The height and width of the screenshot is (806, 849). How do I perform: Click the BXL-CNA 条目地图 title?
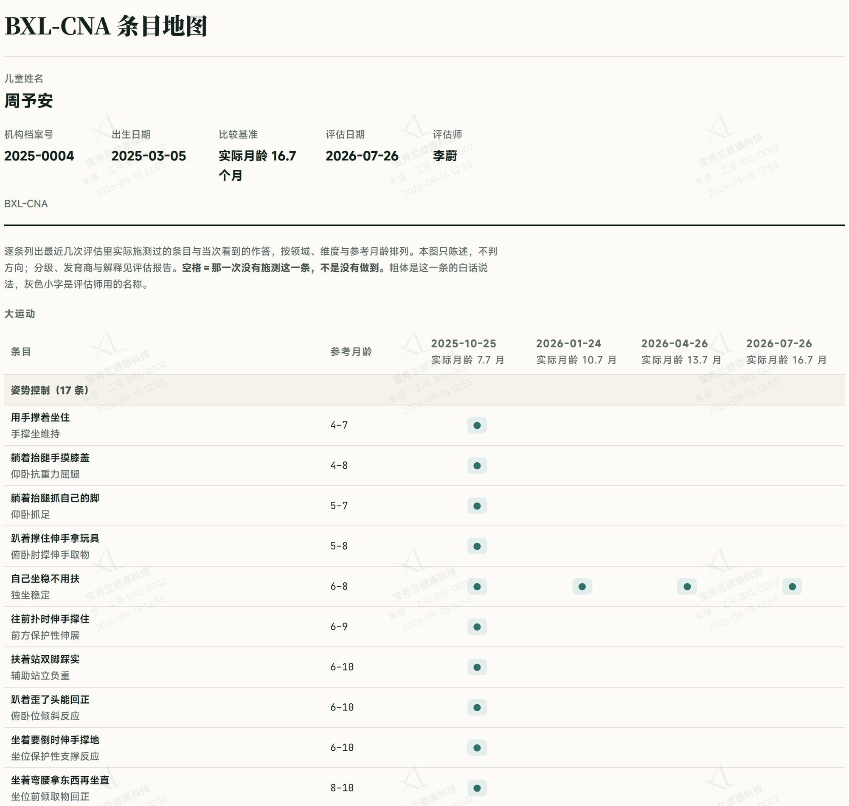pyautogui.click(x=106, y=26)
